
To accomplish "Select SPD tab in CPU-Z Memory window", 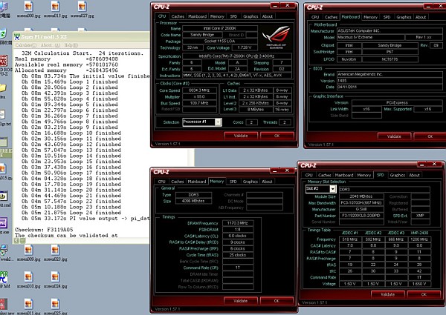I will click(x=233, y=182).
